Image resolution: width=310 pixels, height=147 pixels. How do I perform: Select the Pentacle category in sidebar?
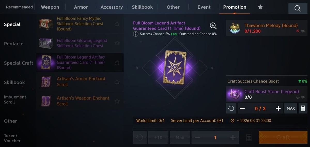click(14, 44)
